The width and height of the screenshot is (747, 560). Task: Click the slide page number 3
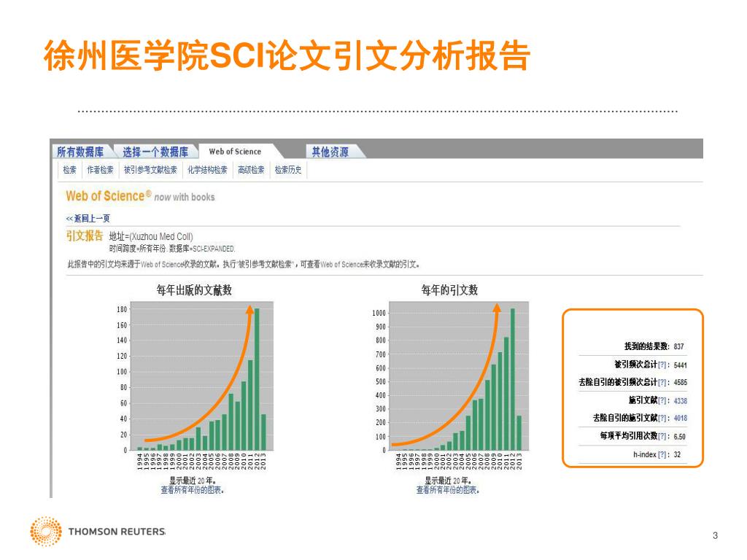pos(715,536)
